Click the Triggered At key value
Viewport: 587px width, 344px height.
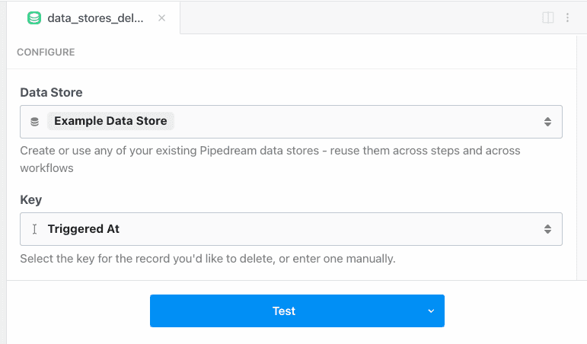pos(84,229)
